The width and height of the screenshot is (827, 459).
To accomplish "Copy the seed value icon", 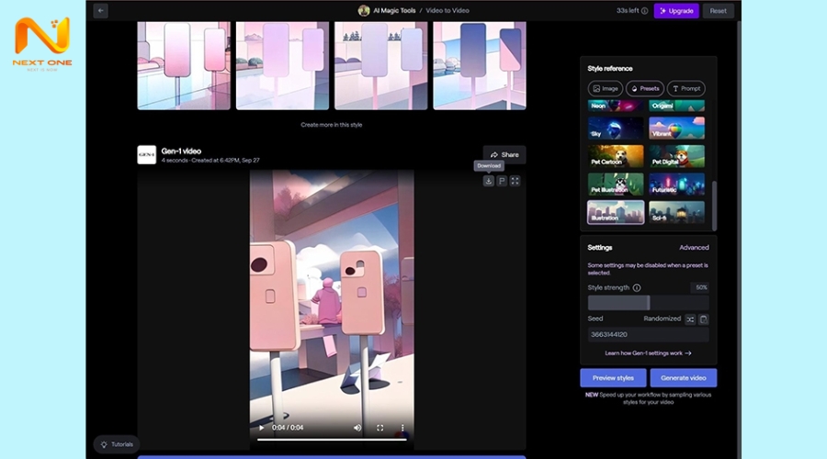I will (703, 319).
